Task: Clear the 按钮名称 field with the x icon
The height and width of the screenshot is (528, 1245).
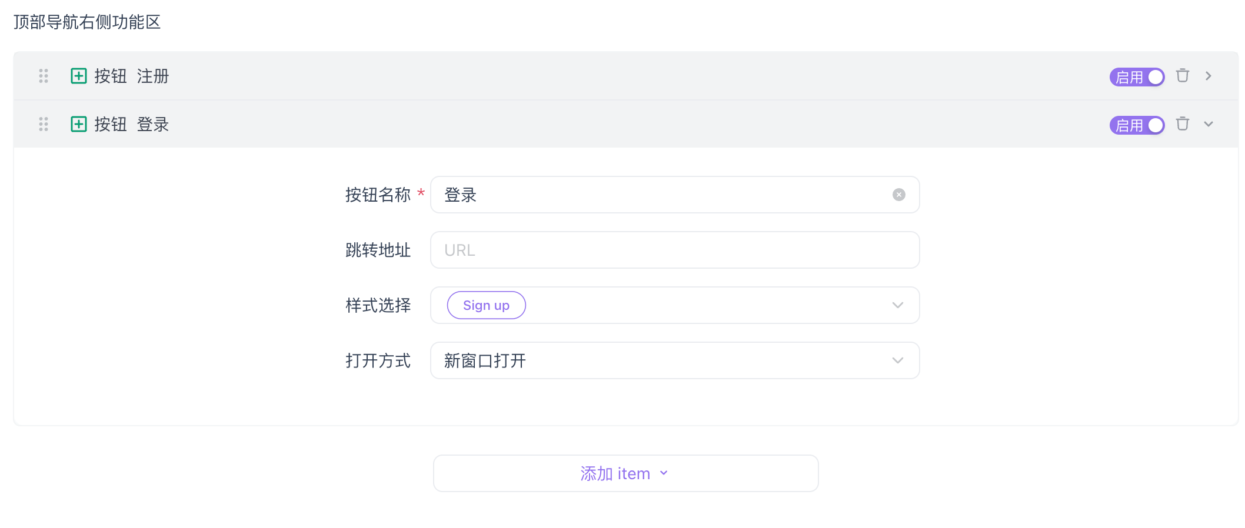Action: 898,195
